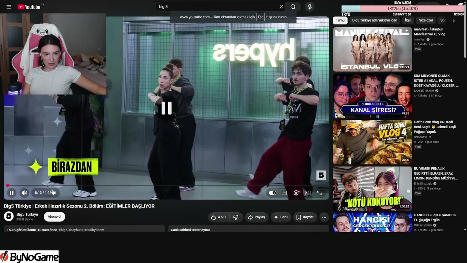Mute the video with the speaker icon
The width and height of the screenshot is (467, 263).
pyautogui.click(x=24, y=193)
